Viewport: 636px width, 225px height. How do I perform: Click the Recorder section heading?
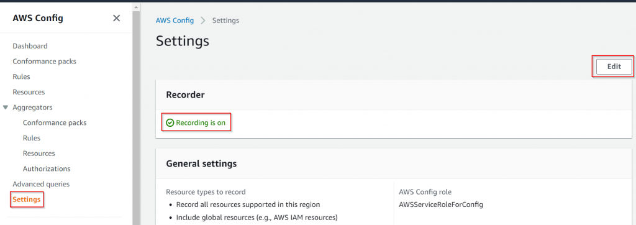point(185,94)
